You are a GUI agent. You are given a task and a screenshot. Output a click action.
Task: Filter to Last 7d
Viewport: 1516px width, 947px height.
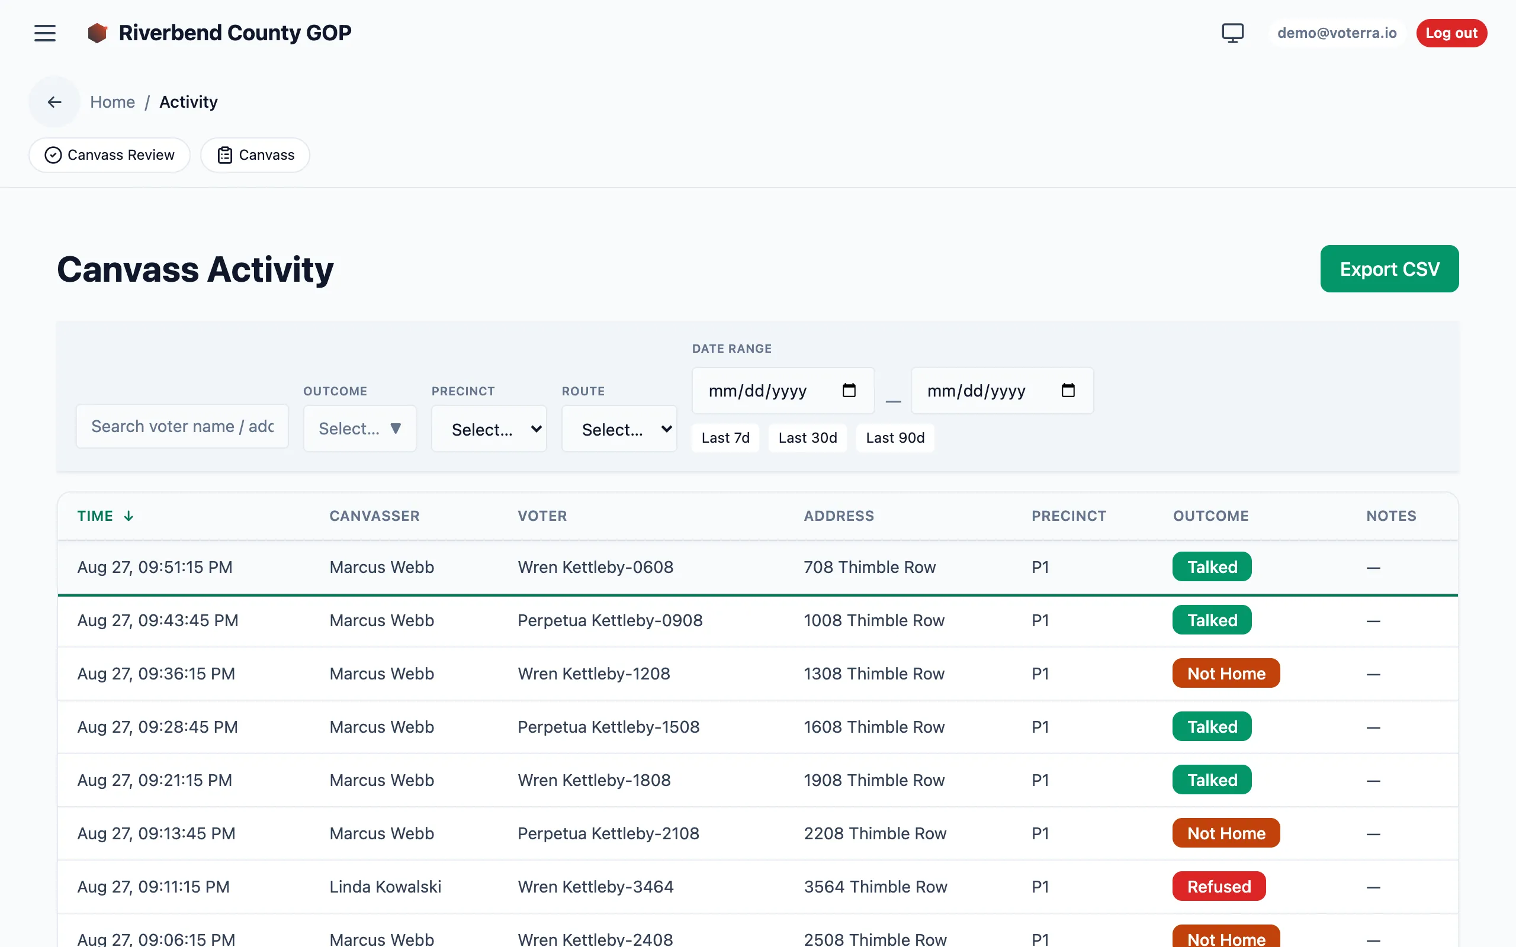(x=725, y=438)
